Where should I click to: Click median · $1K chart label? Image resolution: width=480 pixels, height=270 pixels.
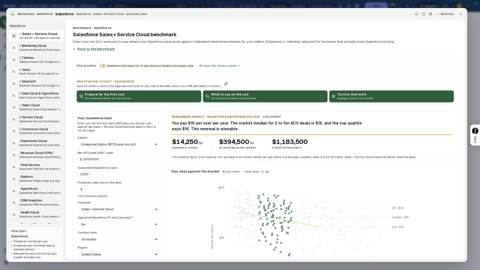coord(400,217)
